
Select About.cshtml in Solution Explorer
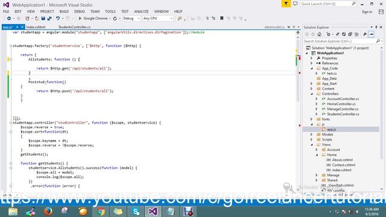342,160
